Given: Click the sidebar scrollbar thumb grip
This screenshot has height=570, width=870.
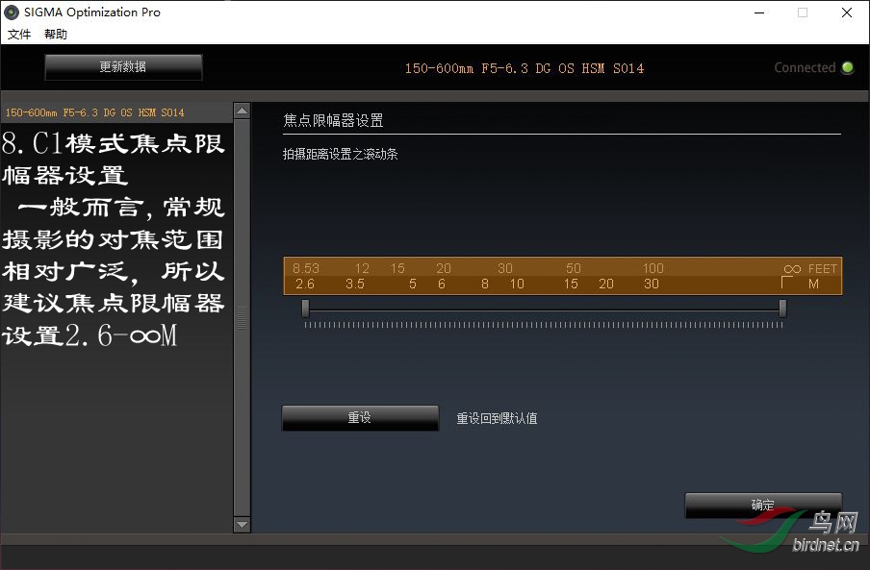Looking at the screenshot, I should pyautogui.click(x=242, y=318).
